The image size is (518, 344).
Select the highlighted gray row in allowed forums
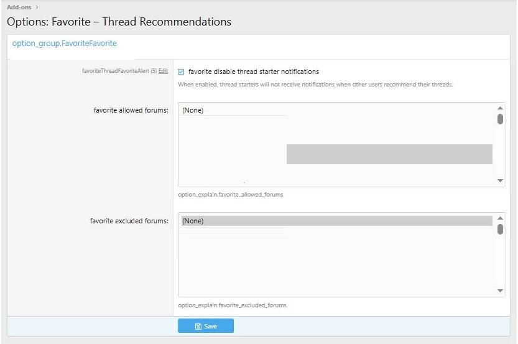pyautogui.click(x=389, y=154)
